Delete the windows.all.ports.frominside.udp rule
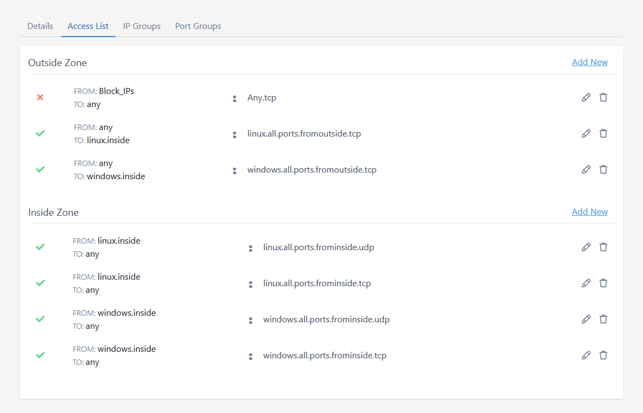643x413 pixels. [603, 319]
